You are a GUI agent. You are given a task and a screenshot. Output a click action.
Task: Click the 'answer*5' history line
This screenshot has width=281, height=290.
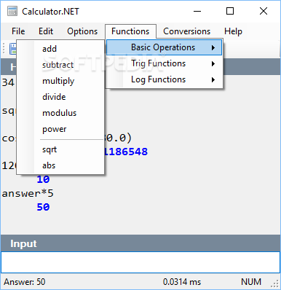coord(28,193)
